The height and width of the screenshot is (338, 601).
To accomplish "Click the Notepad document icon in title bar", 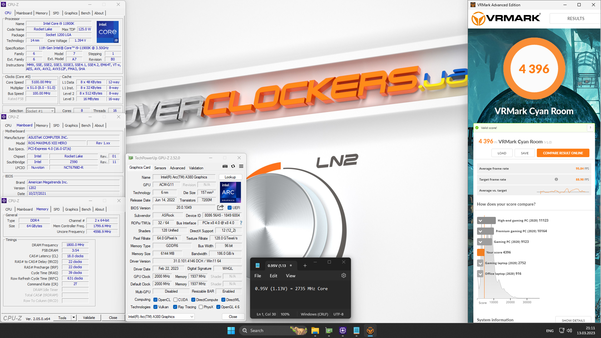I will click(257, 265).
